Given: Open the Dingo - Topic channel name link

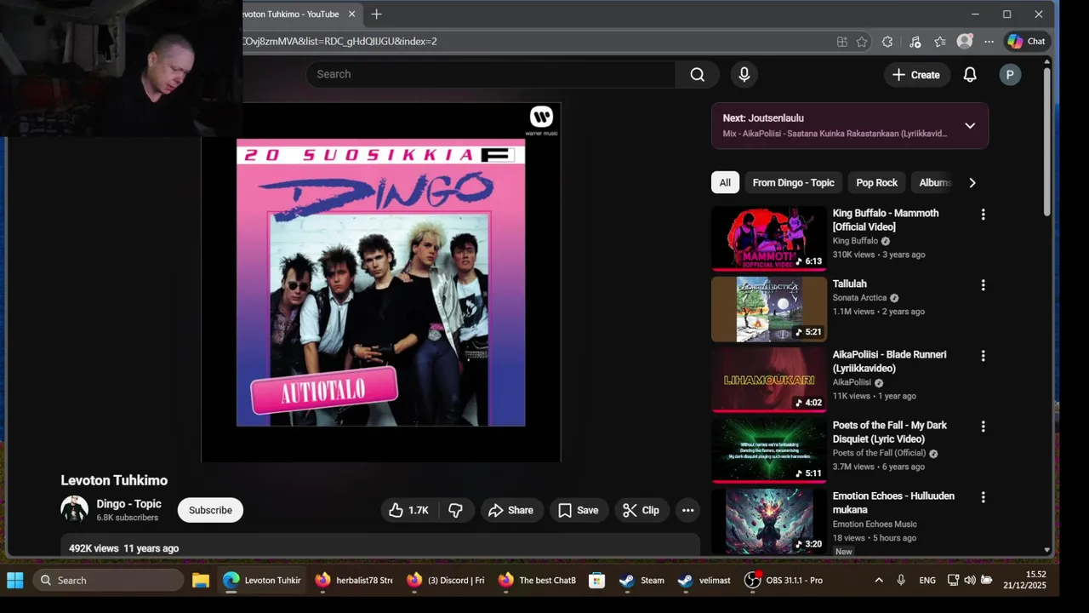Looking at the screenshot, I should [x=128, y=503].
